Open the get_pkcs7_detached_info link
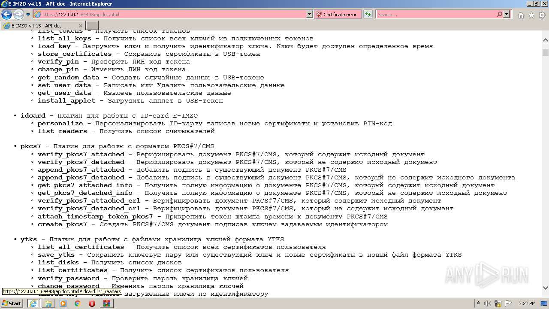549x309 pixels. tap(85, 193)
